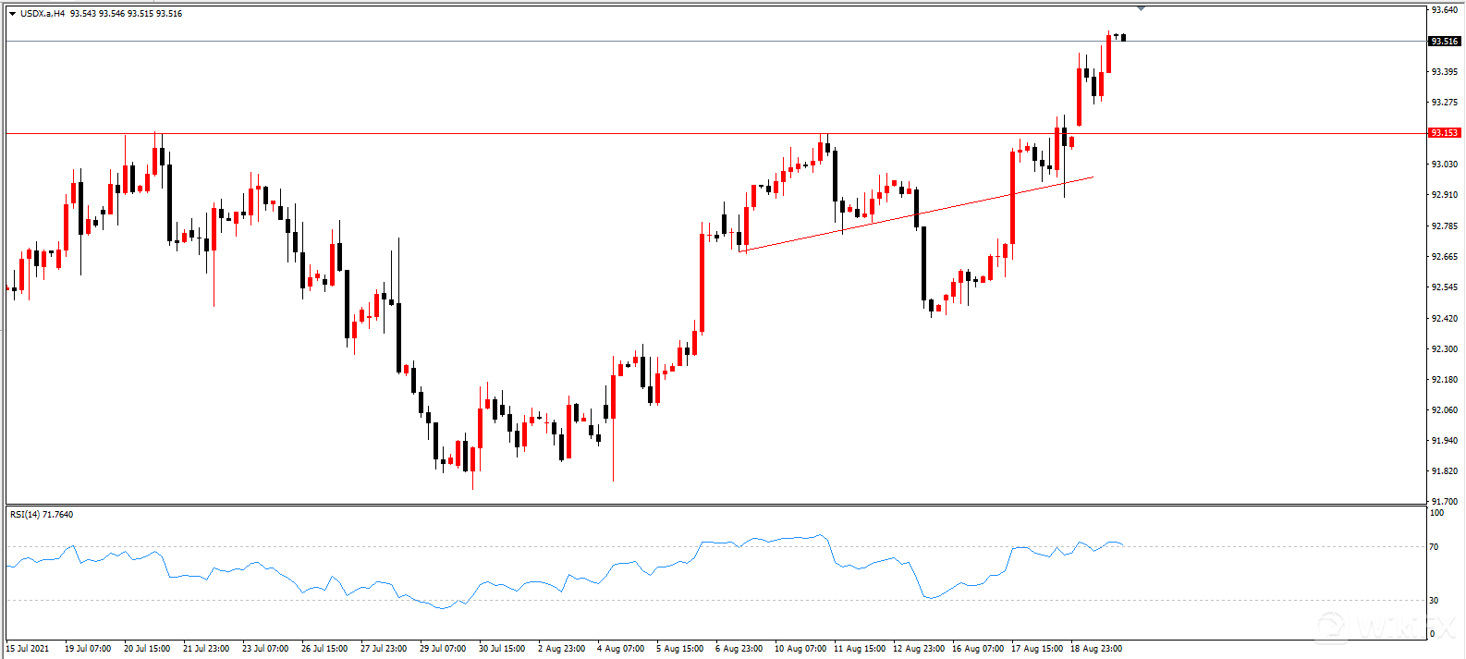The height and width of the screenshot is (659, 1466).
Task: Select the red ascending trendline
Action: 915,214
